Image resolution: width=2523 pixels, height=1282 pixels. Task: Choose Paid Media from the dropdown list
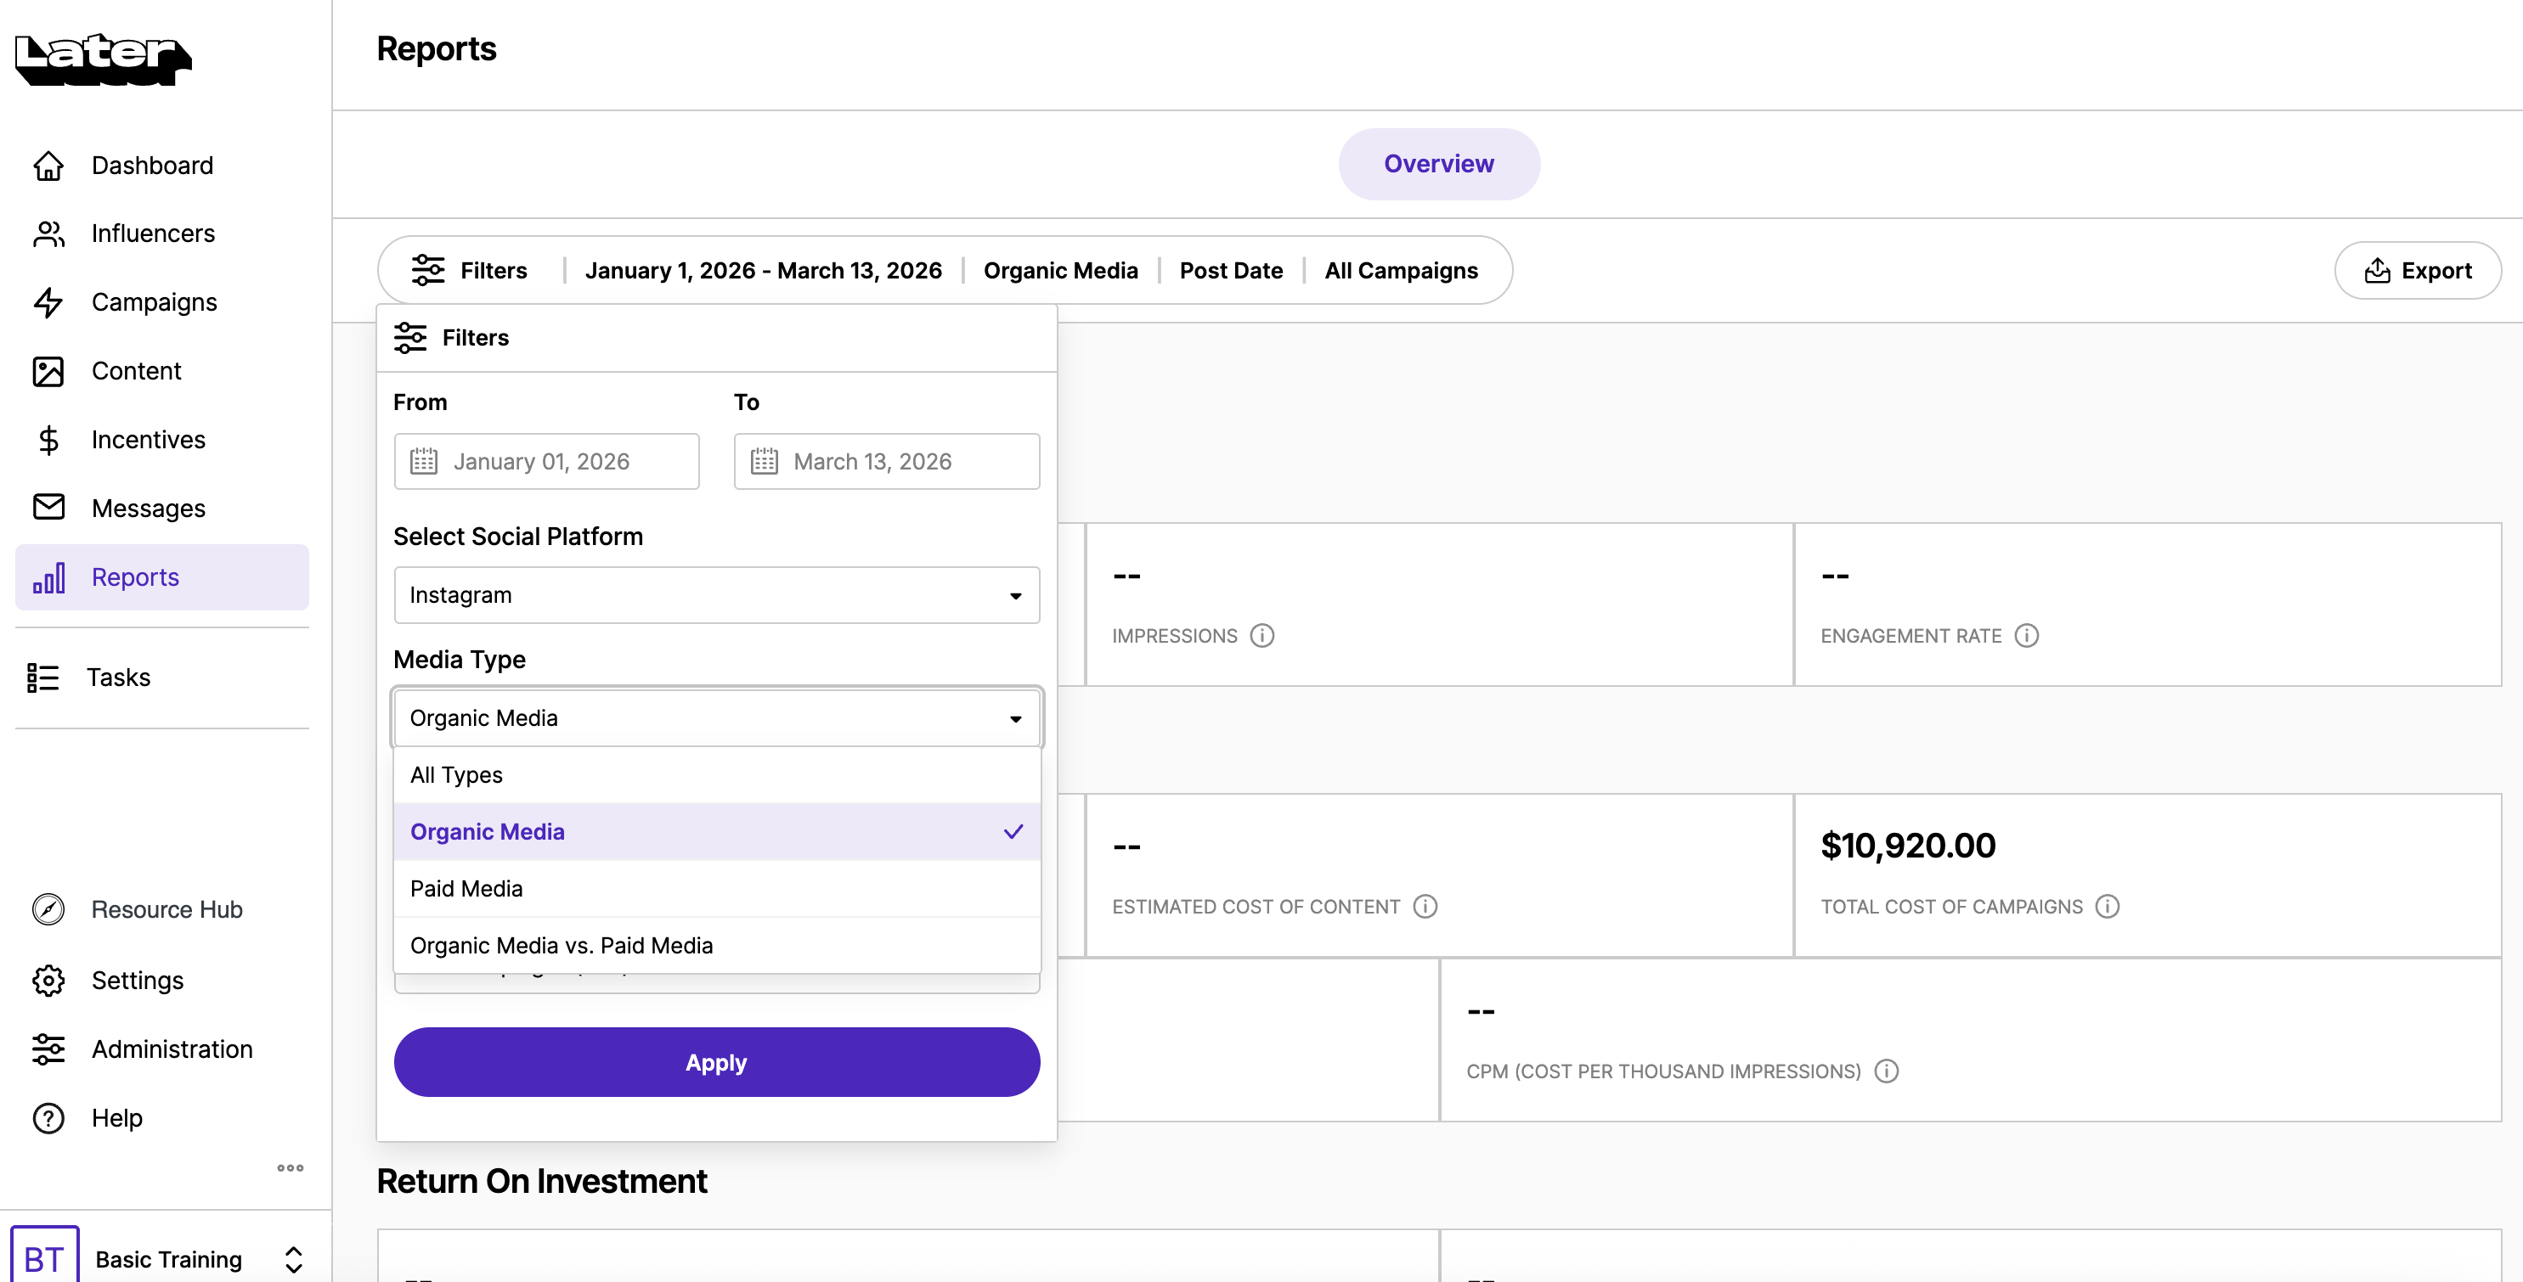[716, 889]
